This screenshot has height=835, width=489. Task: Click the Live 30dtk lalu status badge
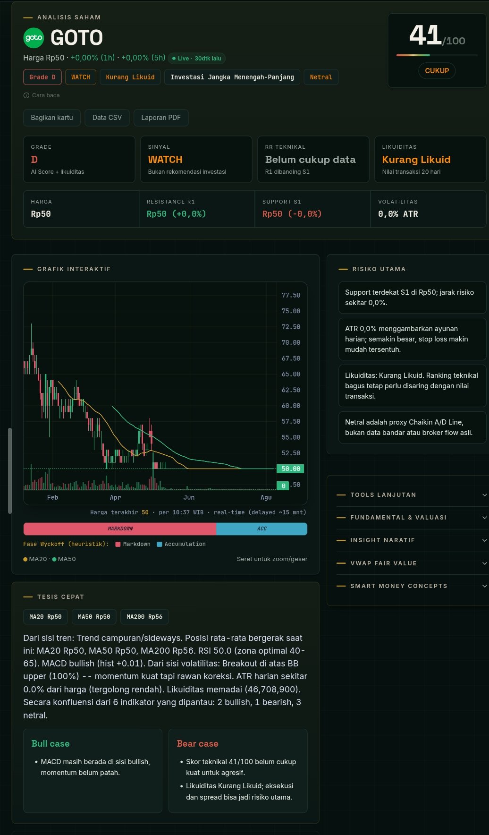tap(197, 59)
